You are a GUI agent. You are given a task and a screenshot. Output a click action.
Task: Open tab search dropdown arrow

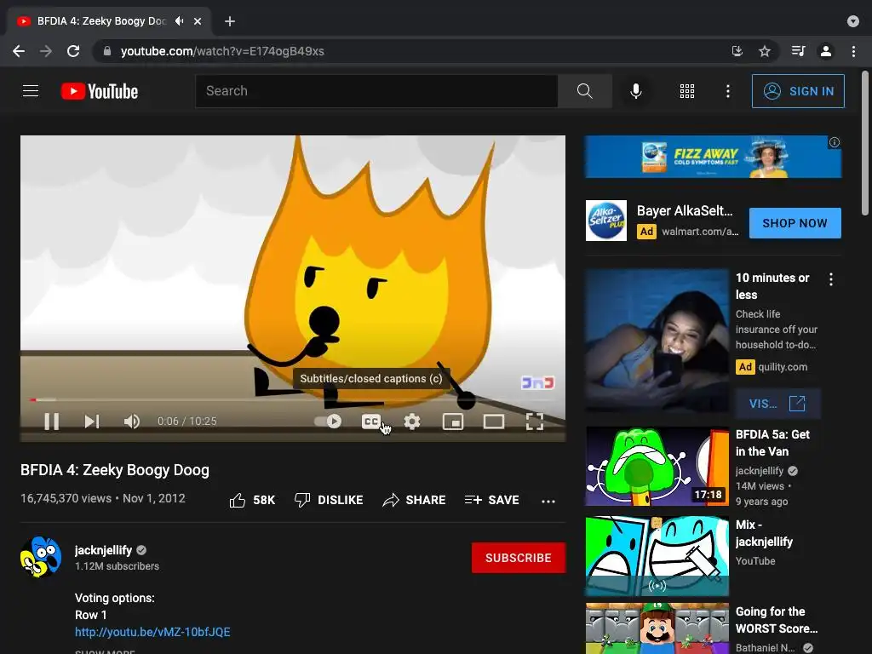click(853, 21)
